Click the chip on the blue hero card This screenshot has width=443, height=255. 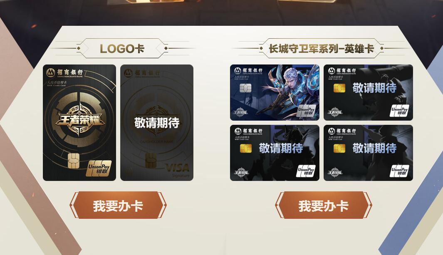click(x=245, y=88)
